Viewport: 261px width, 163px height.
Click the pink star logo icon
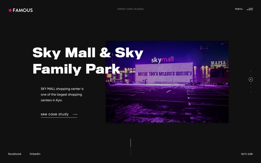click(x=10, y=10)
